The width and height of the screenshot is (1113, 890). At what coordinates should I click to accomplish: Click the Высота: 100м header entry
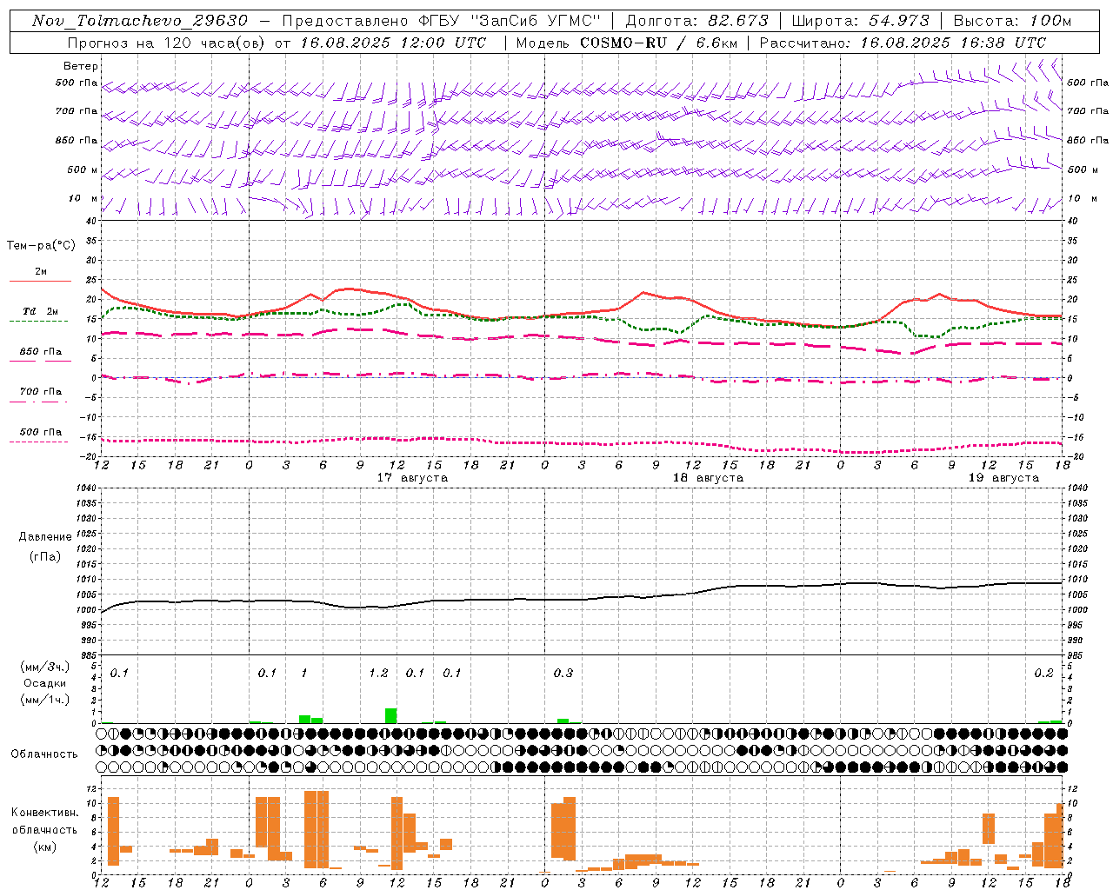[1012, 21]
